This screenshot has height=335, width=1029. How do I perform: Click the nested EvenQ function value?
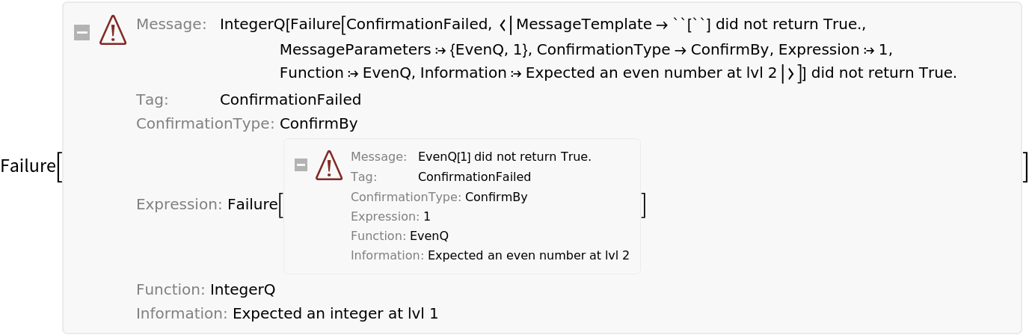429,236
